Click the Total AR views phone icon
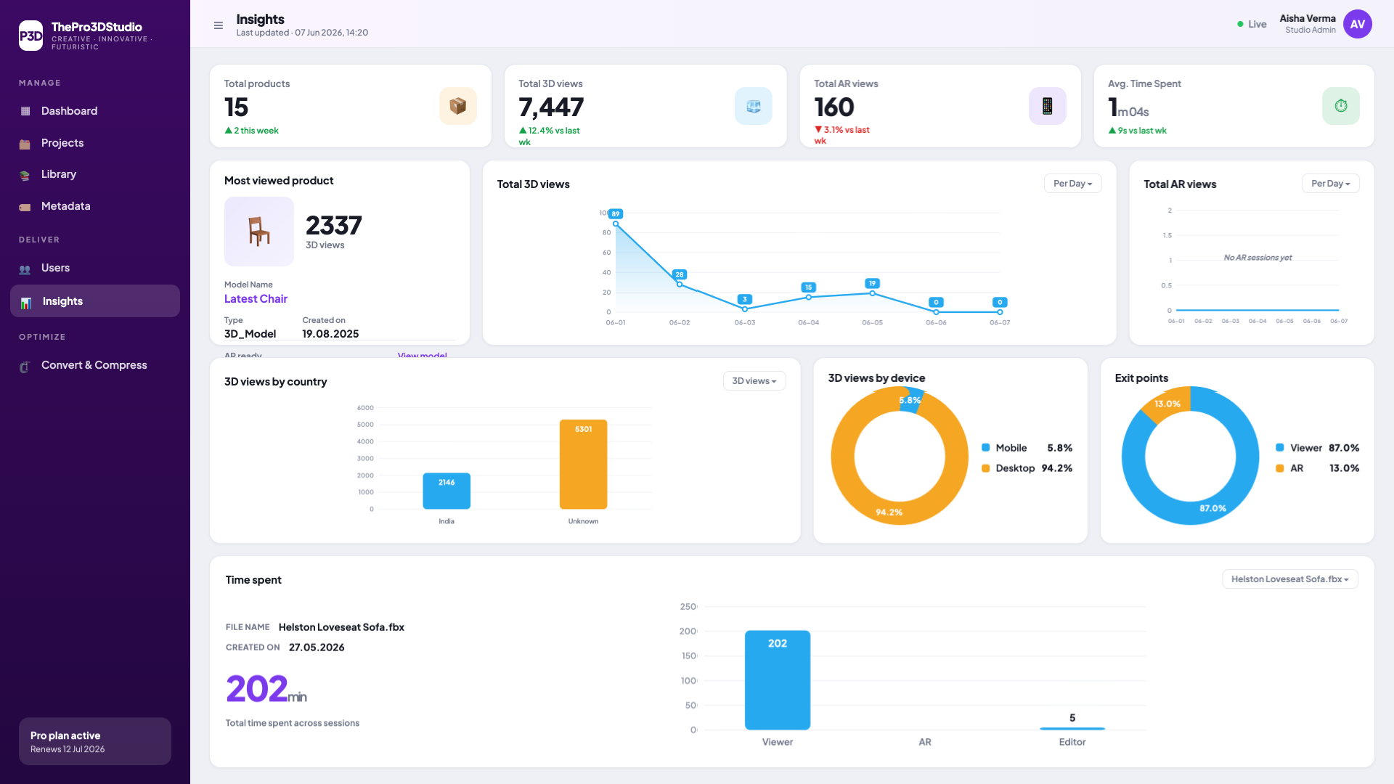 coord(1048,106)
